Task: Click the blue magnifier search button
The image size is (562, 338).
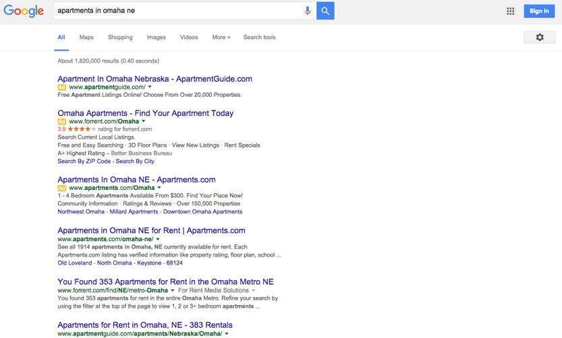Action: 325,11
